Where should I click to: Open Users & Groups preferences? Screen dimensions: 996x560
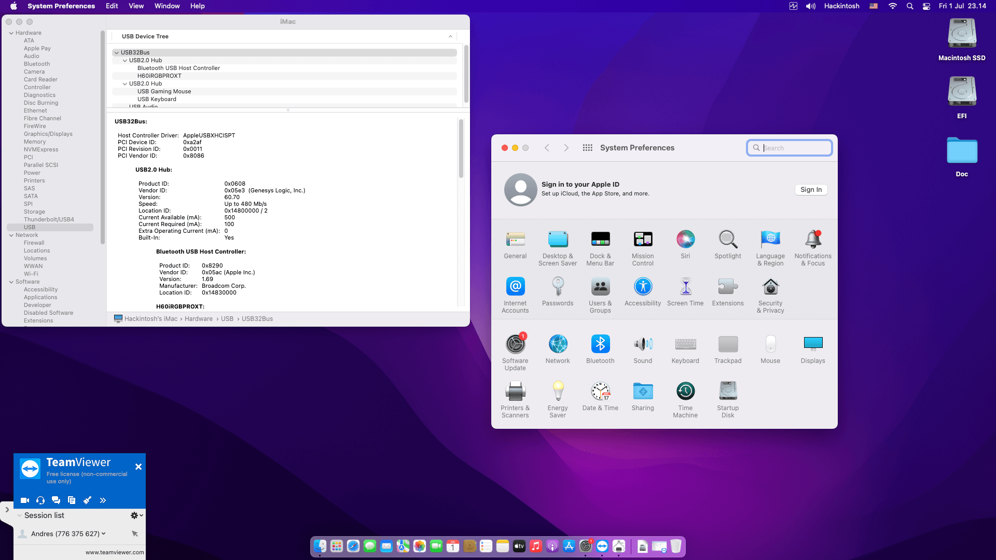tap(600, 296)
